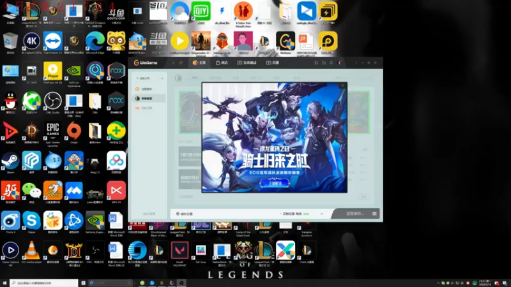The height and width of the screenshot is (287, 511).
Task: Refresh the WeGame page
Action: point(181,63)
